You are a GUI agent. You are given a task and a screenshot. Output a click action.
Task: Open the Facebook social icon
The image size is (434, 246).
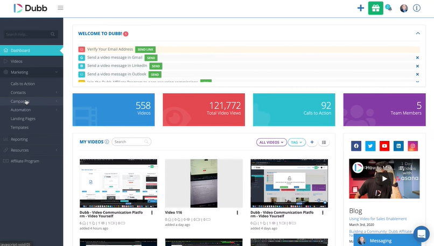click(x=356, y=146)
